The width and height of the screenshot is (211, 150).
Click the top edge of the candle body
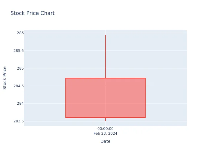[x=105, y=78]
